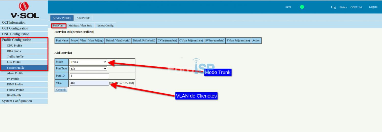Open the Log link in header
Viewport: 382px width, 132px height.
333,7
